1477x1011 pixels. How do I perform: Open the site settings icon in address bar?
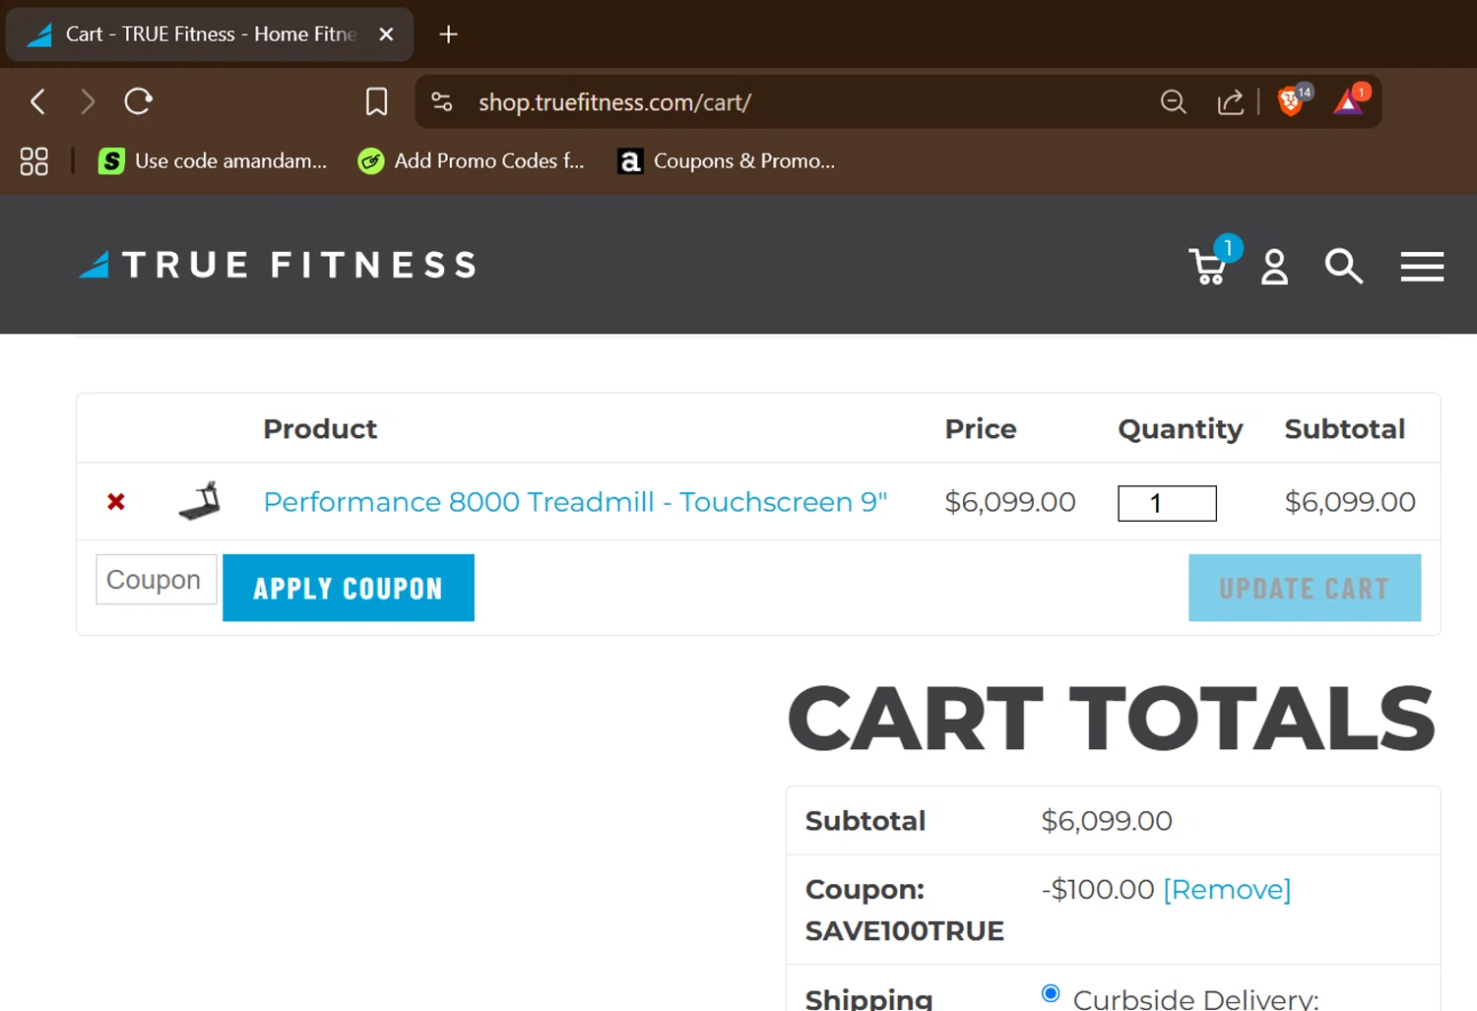click(x=442, y=101)
